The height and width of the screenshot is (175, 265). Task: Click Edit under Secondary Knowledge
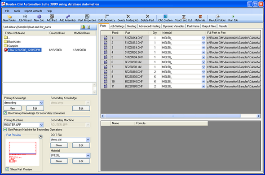tap(81, 109)
